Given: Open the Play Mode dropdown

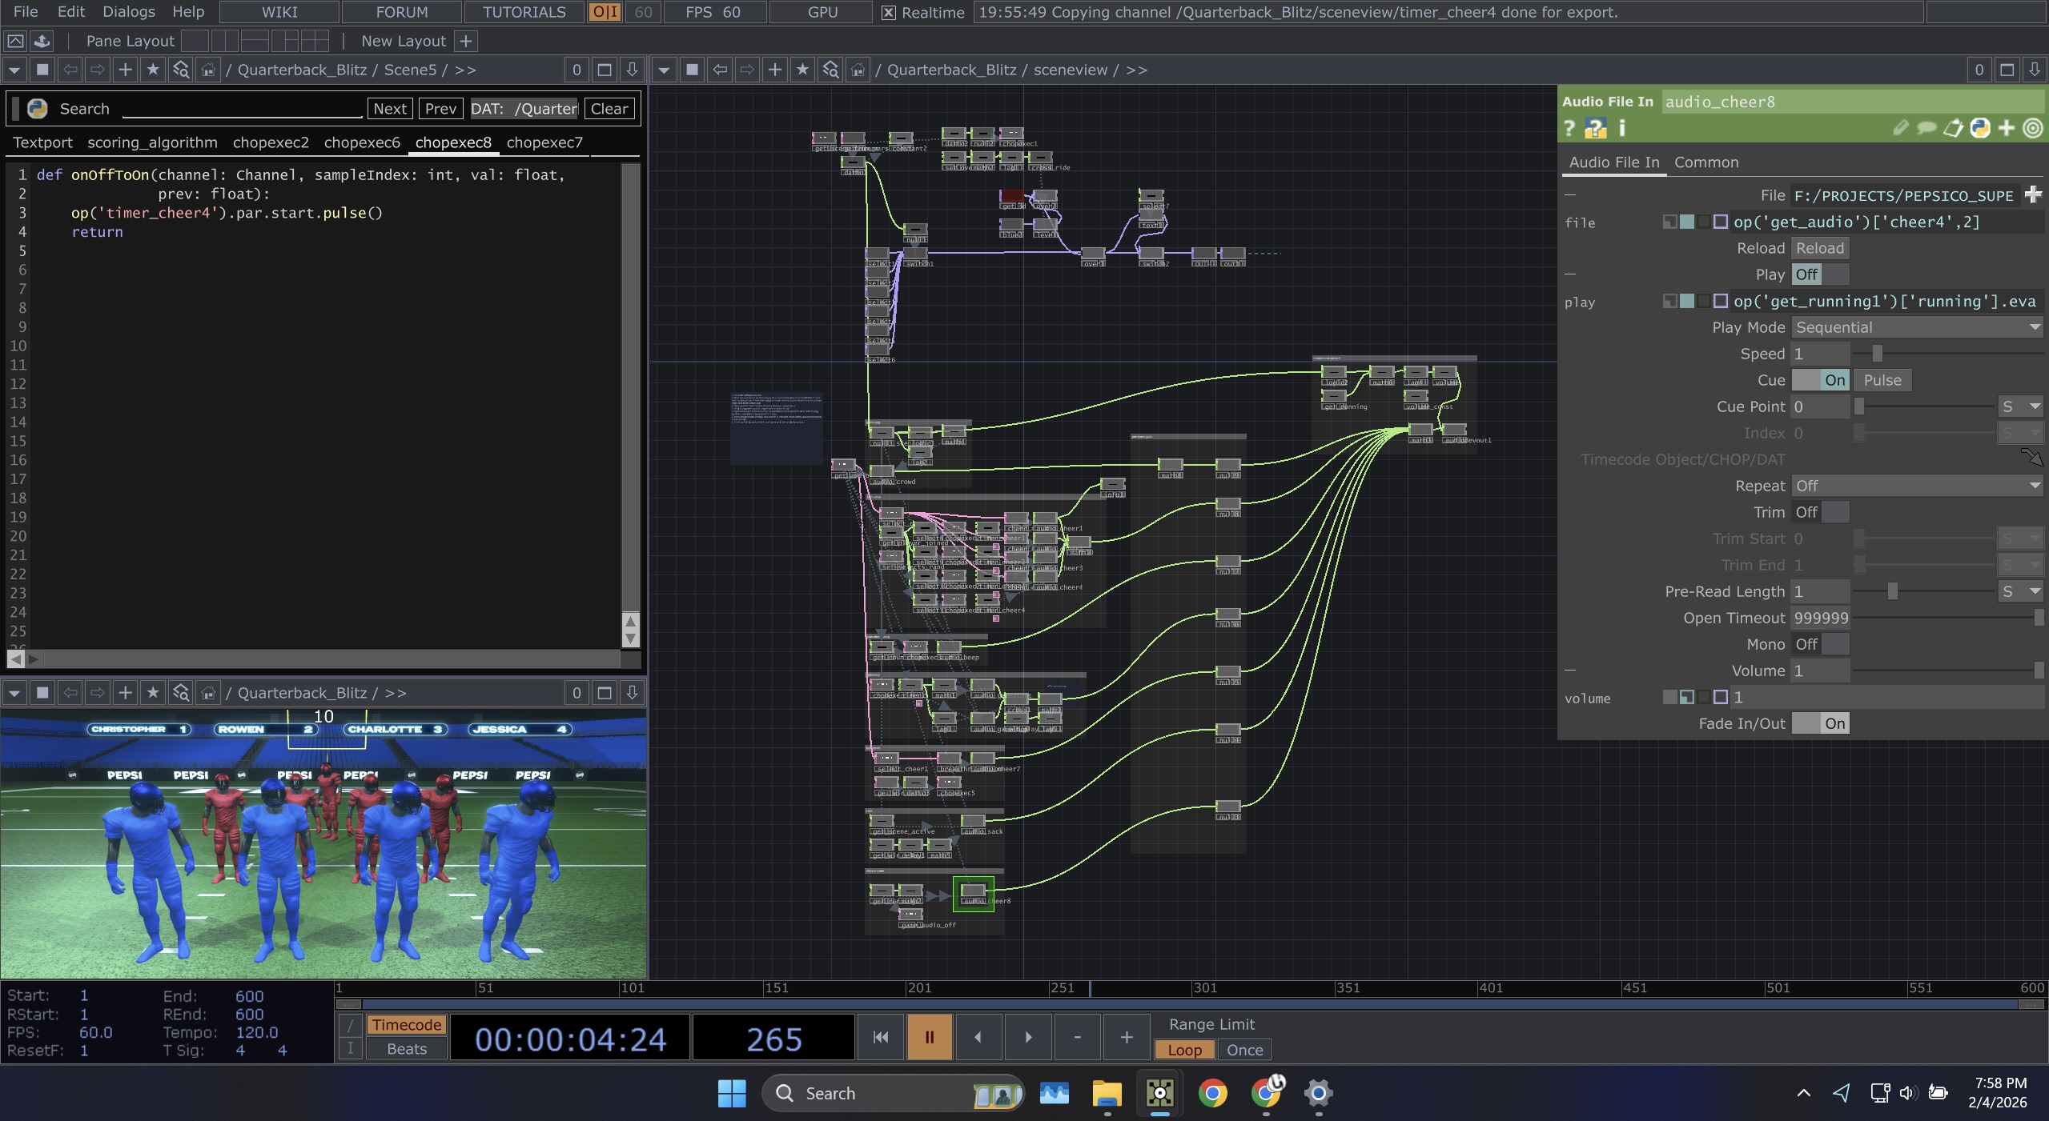Looking at the screenshot, I should 1917,327.
